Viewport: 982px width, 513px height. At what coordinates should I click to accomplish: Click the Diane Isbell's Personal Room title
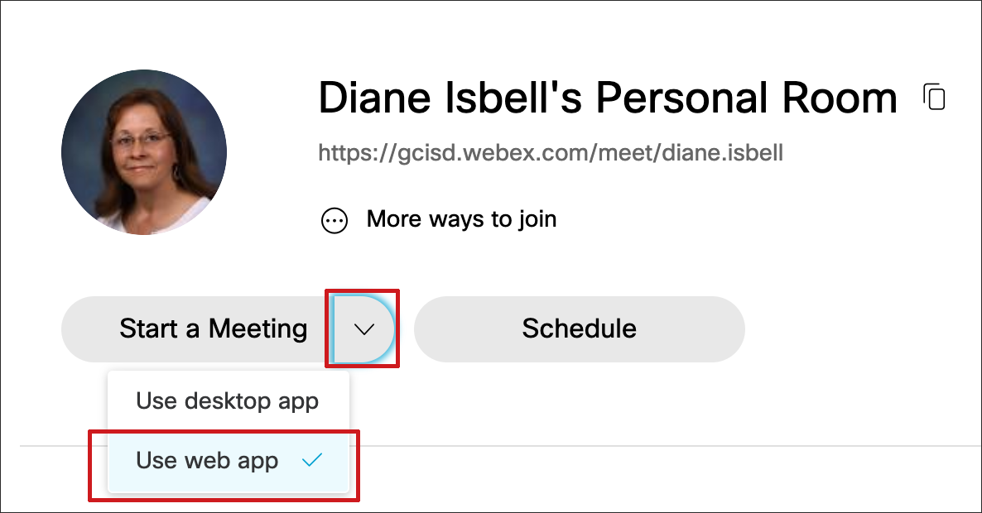[608, 98]
